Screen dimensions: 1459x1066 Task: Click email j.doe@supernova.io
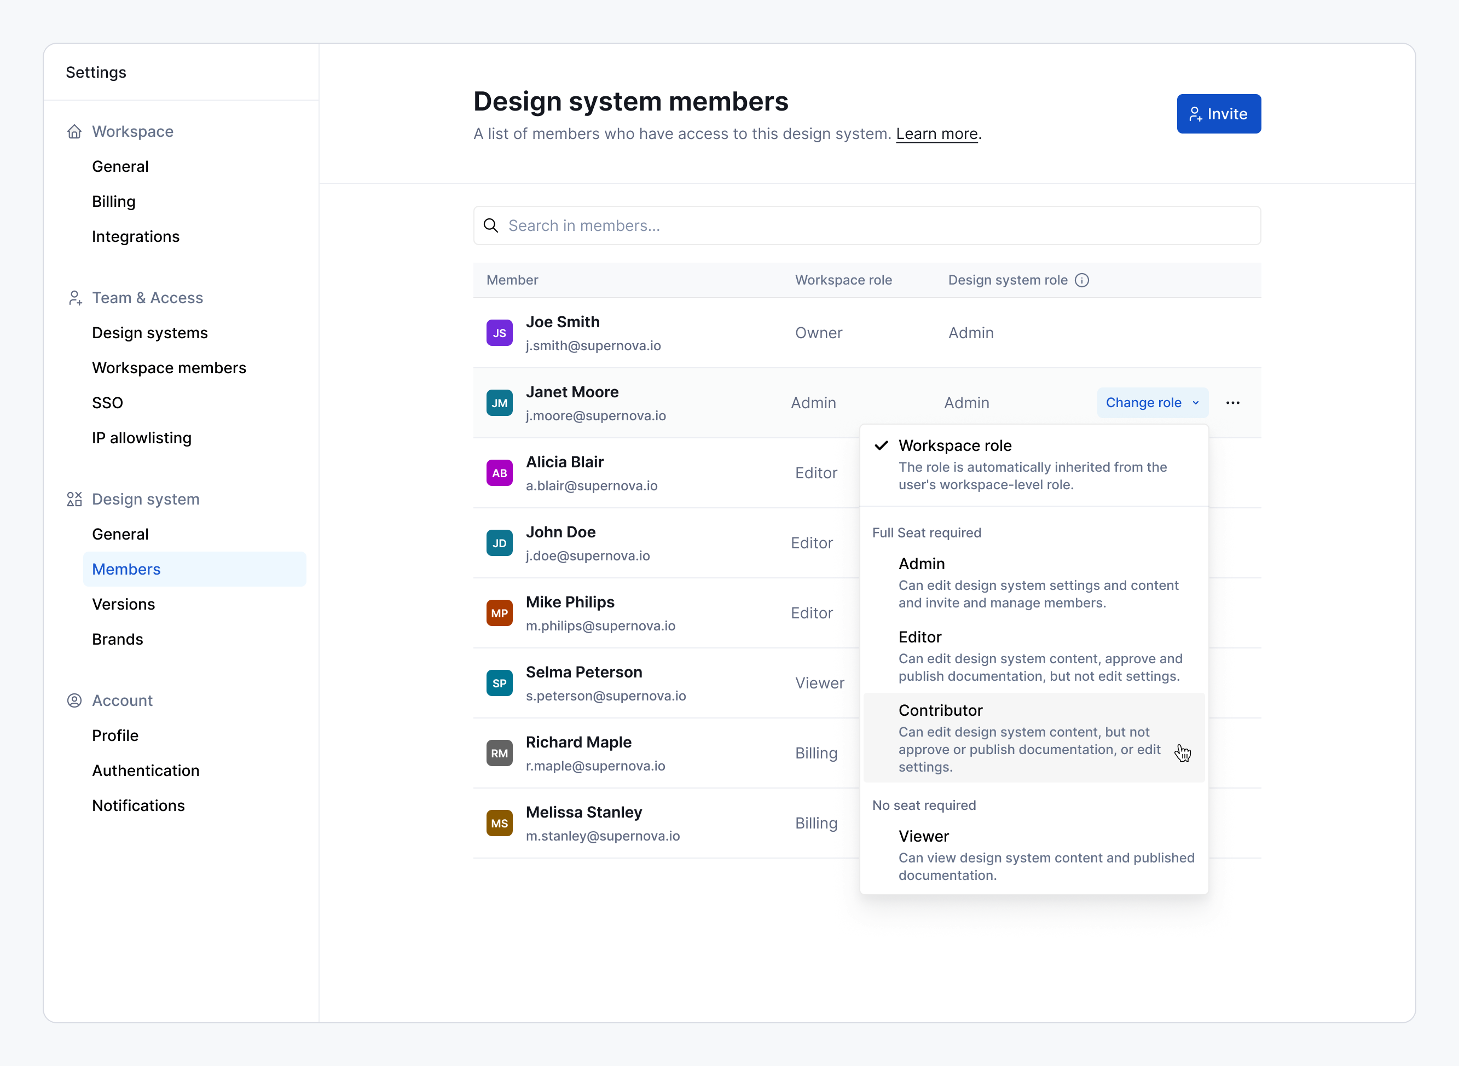[x=588, y=555]
